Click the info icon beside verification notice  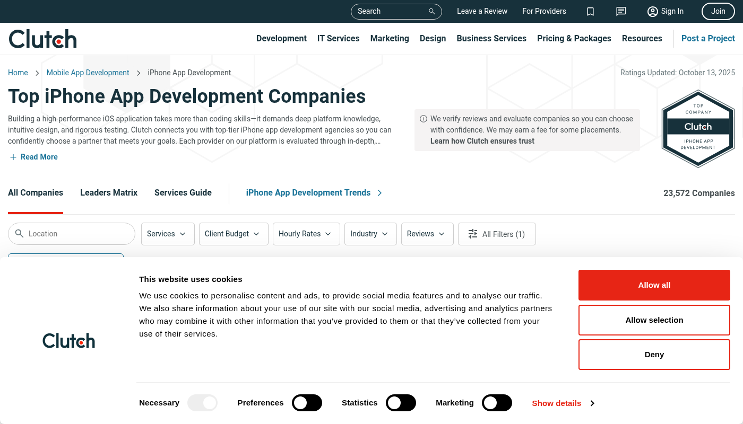424,119
